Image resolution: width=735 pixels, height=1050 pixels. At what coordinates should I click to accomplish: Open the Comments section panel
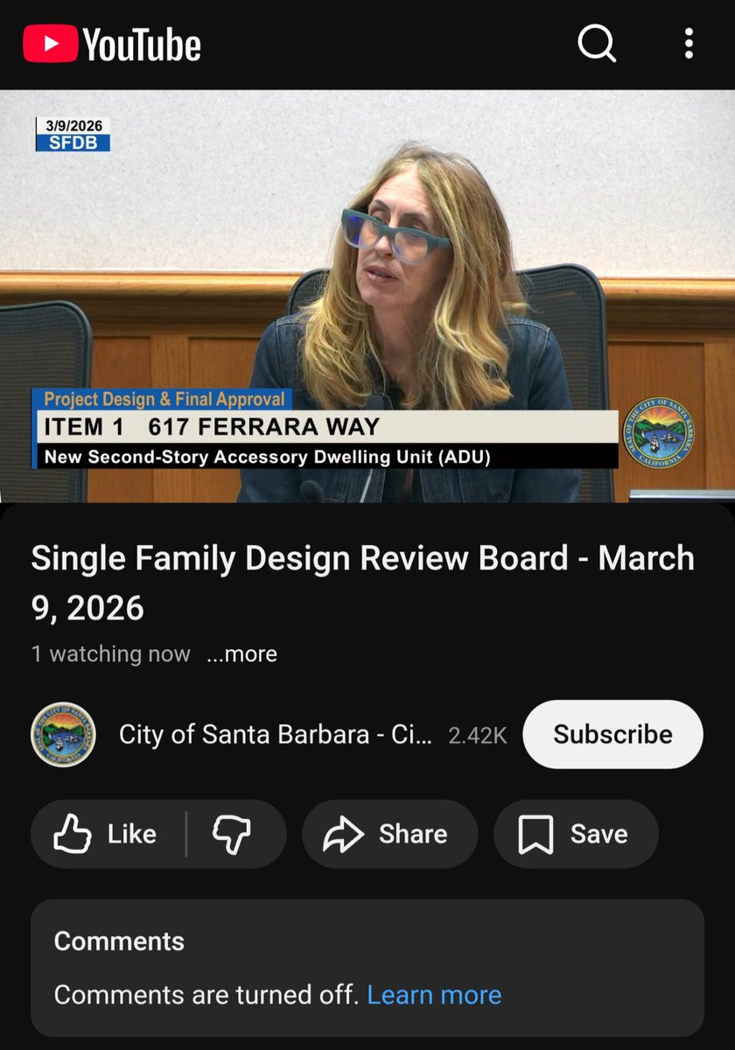click(x=367, y=968)
